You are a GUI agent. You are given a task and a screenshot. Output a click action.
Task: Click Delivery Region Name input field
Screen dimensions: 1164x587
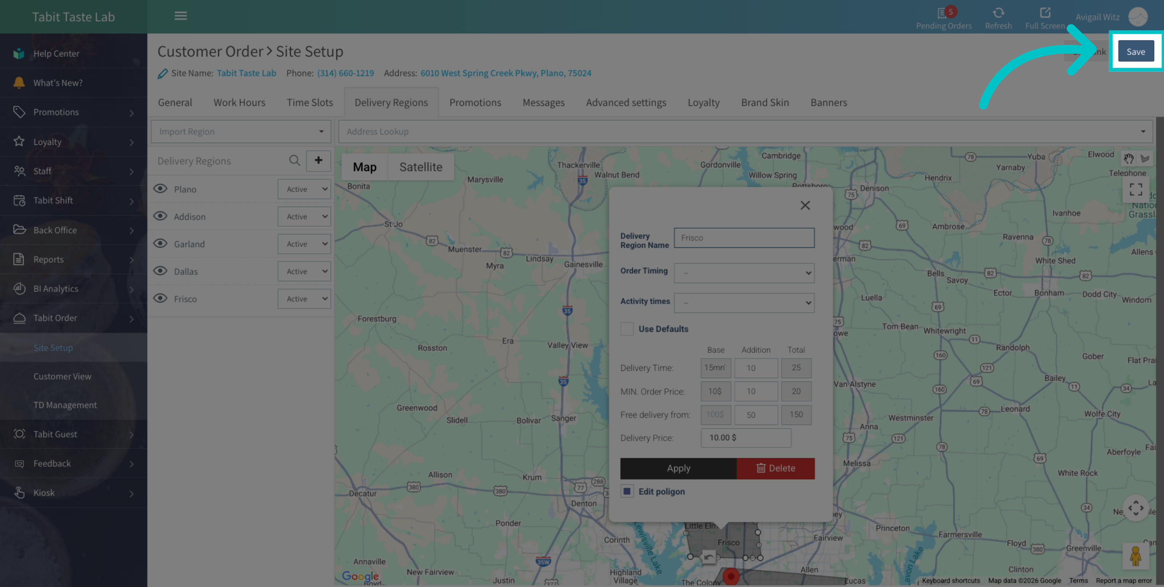click(744, 238)
